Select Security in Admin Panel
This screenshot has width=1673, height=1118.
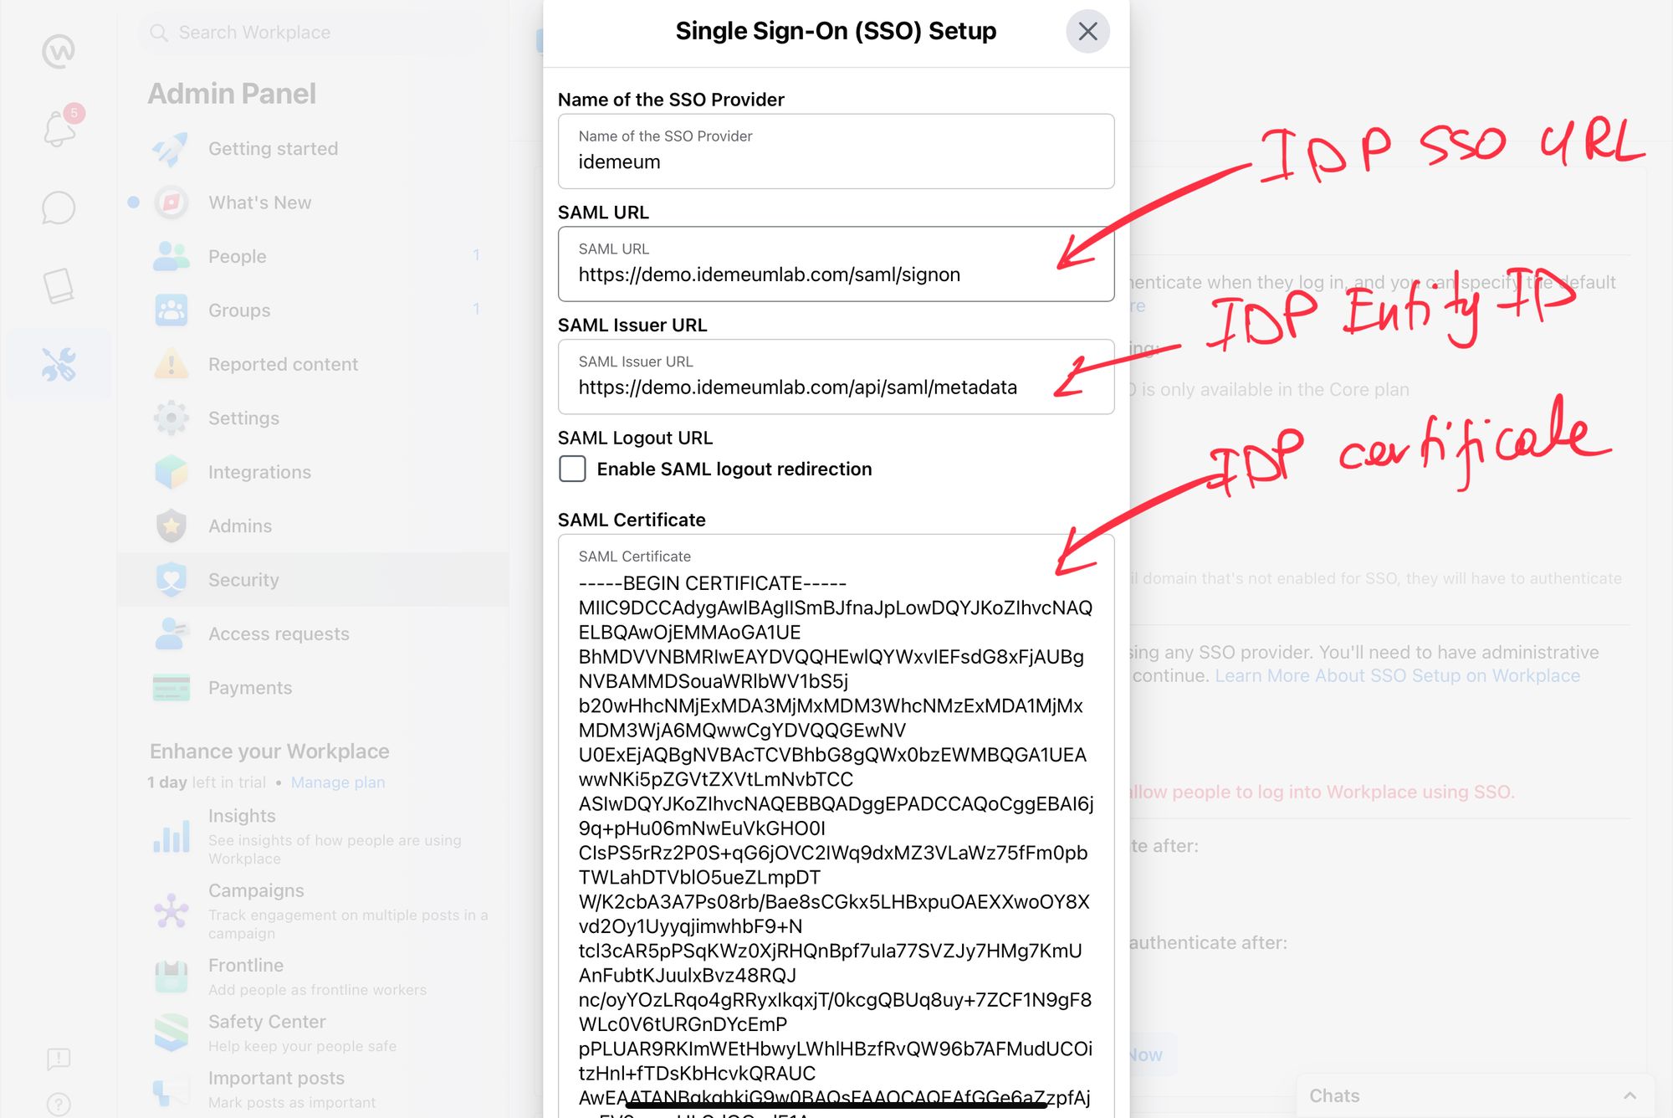pos(313,580)
